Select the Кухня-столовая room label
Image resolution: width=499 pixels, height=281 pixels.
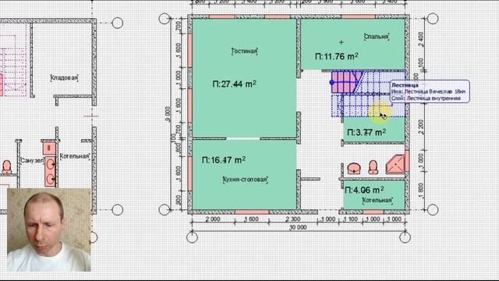(245, 180)
